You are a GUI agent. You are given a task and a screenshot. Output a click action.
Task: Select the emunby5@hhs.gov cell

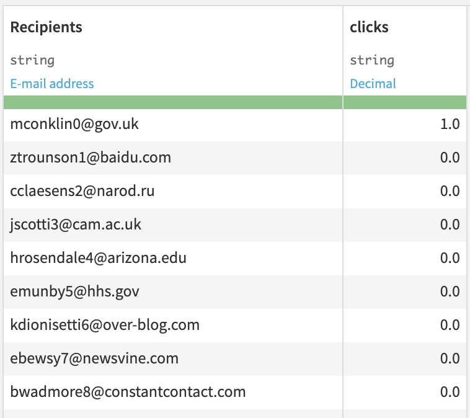point(173,291)
